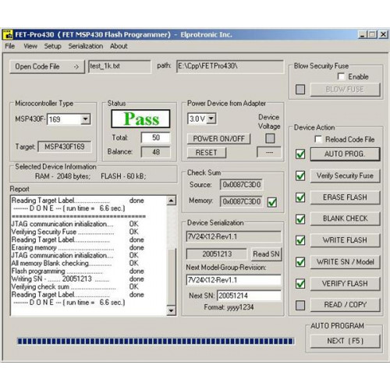This screenshot has height=390, width=390.
Task: Open the 3.0 V adapter voltage dropdown arrow
Action: point(211,119)
